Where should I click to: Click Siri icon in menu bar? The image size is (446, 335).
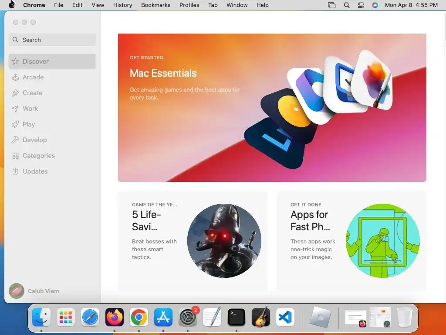[375, 5]
